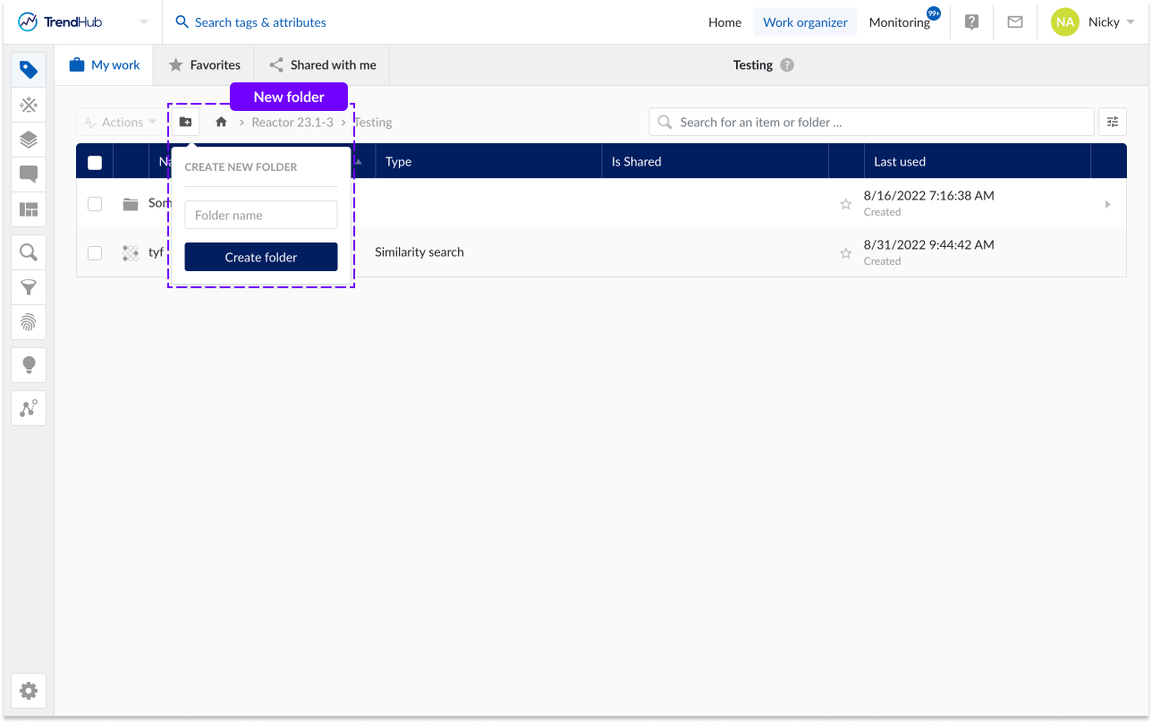Select the Similarity search row checkbox
Viewport: 1152px width, 723px height.
(x=95, y=253)
